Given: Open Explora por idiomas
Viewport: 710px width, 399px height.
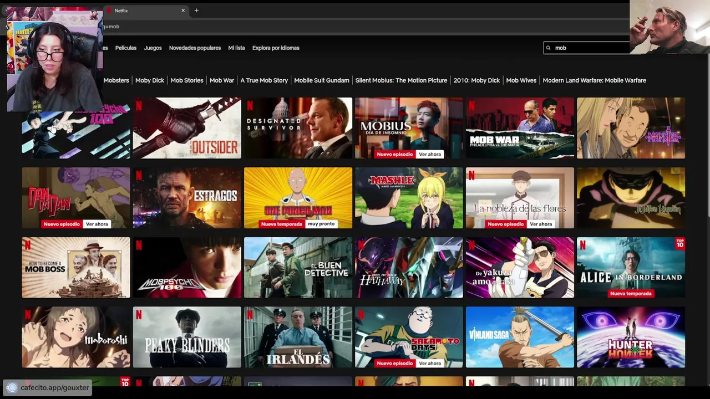Looking at the screenshot, I should (276, 48).
